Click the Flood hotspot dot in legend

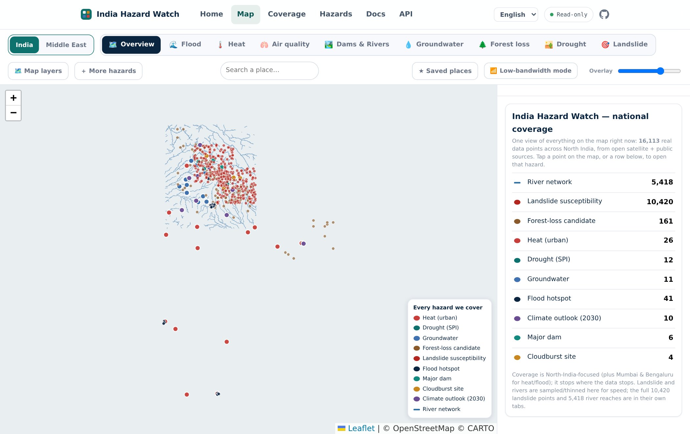(x=417, y=369)
